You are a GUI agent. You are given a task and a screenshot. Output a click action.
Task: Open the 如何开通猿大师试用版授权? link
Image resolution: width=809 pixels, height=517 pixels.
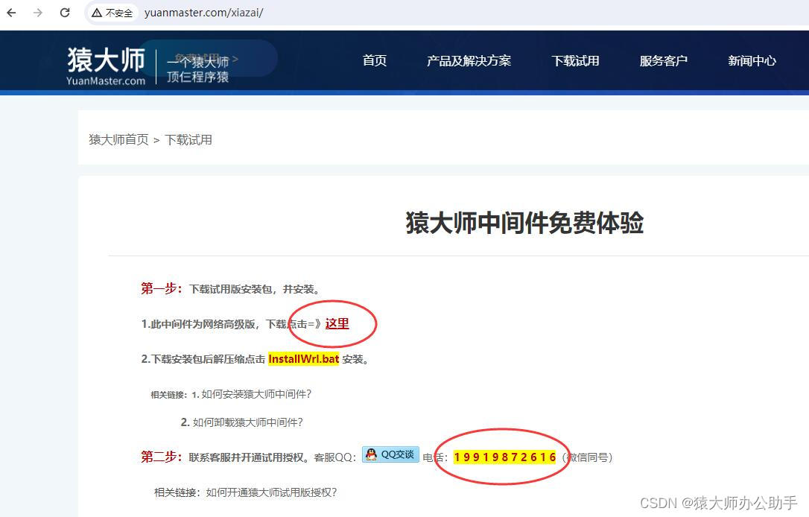point(271,492)
